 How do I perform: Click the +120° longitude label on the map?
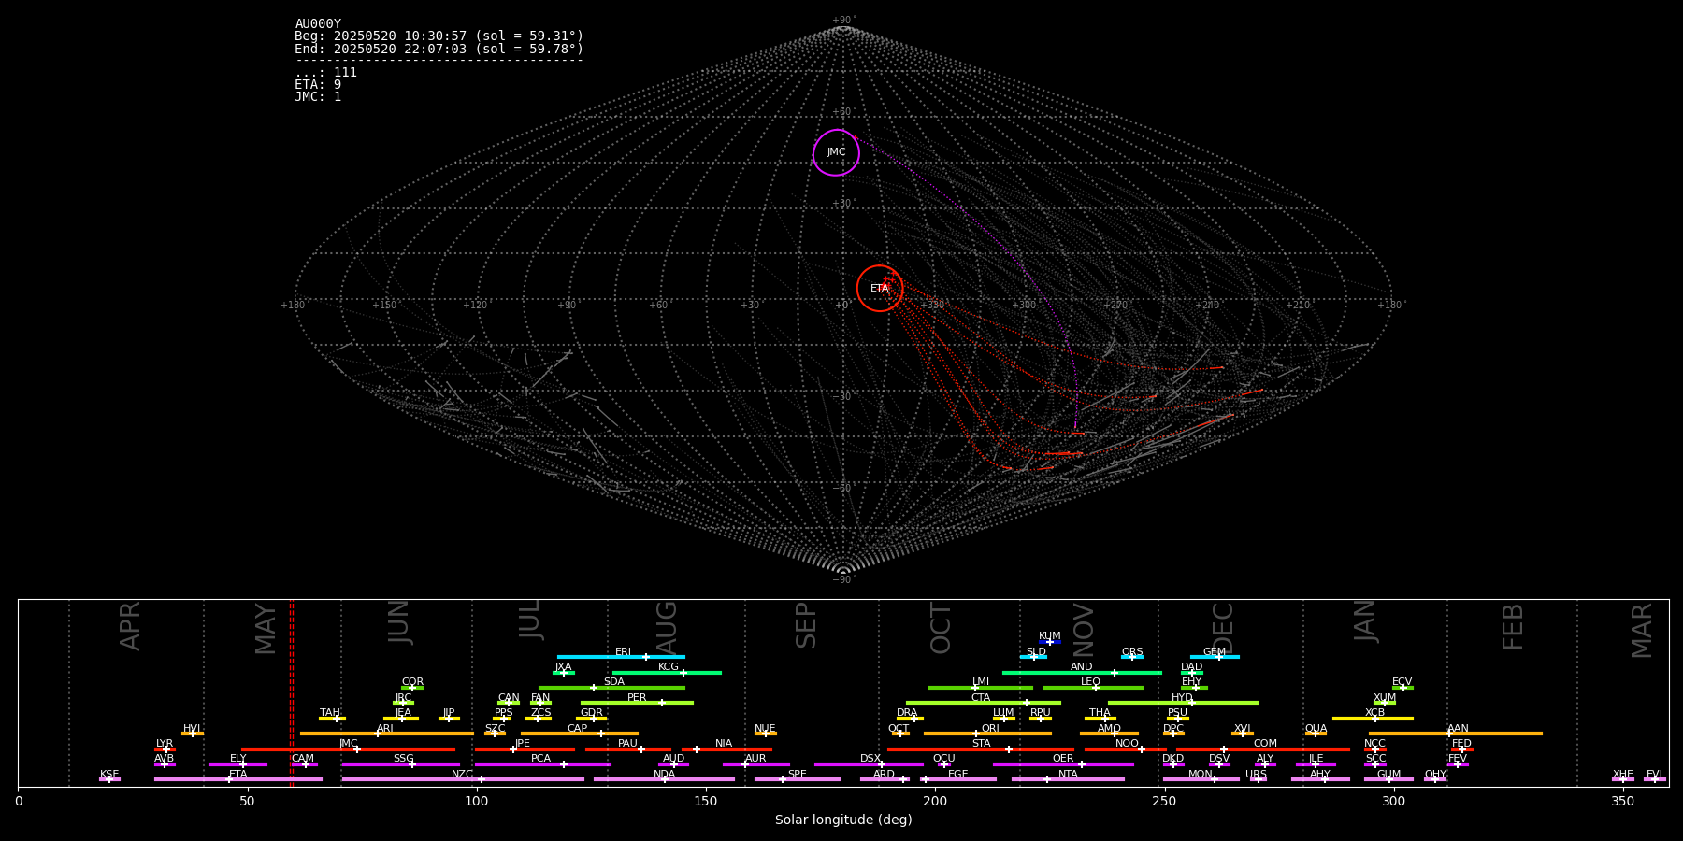[476, 306]
